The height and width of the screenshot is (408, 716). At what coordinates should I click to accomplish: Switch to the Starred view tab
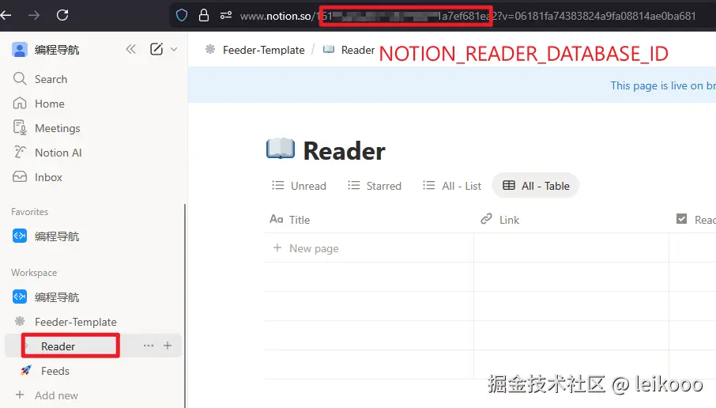click(375, 186)
